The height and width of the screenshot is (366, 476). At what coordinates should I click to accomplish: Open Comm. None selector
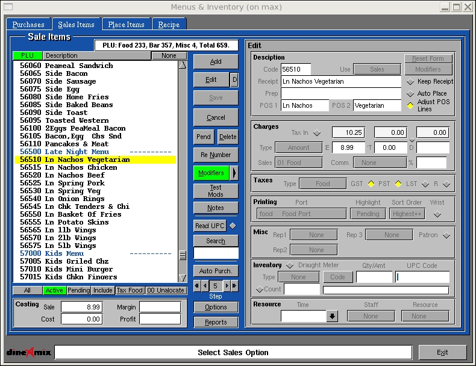click(x=380, y=163)
